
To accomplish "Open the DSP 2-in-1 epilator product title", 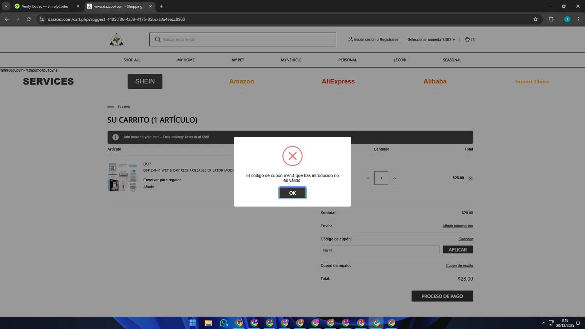I will [x=189, y=170].
